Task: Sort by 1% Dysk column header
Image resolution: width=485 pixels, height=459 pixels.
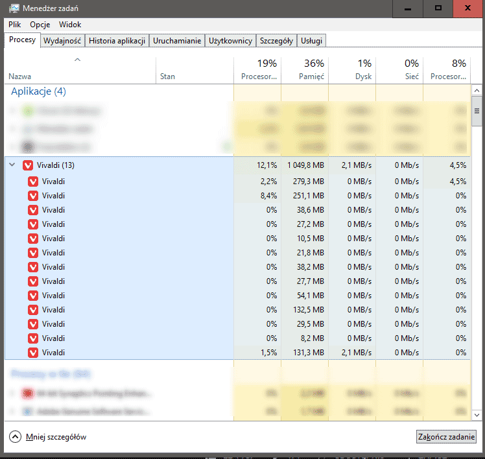Action: tap(352, 71)
